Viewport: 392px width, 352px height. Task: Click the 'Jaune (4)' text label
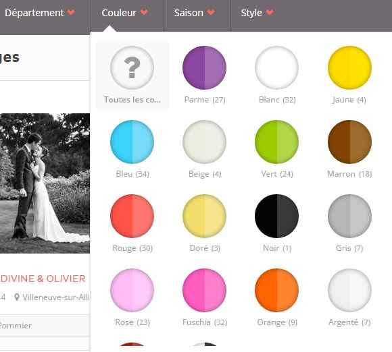[x=349, y=100]
